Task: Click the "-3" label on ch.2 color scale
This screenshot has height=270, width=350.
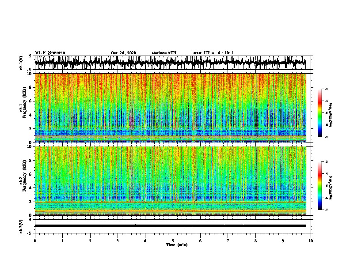Action: pyautogui.click(x=326, y=162)
